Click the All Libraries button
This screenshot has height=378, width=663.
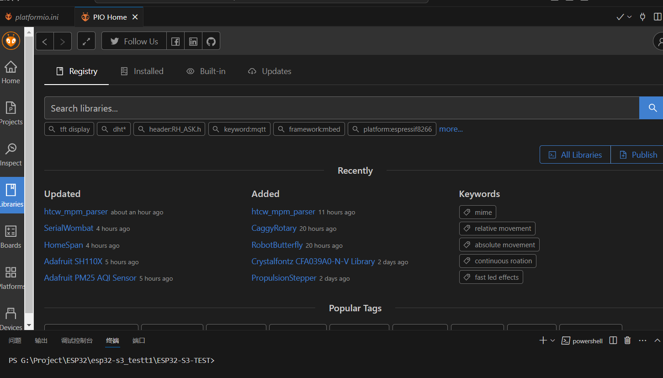point(575,154)
